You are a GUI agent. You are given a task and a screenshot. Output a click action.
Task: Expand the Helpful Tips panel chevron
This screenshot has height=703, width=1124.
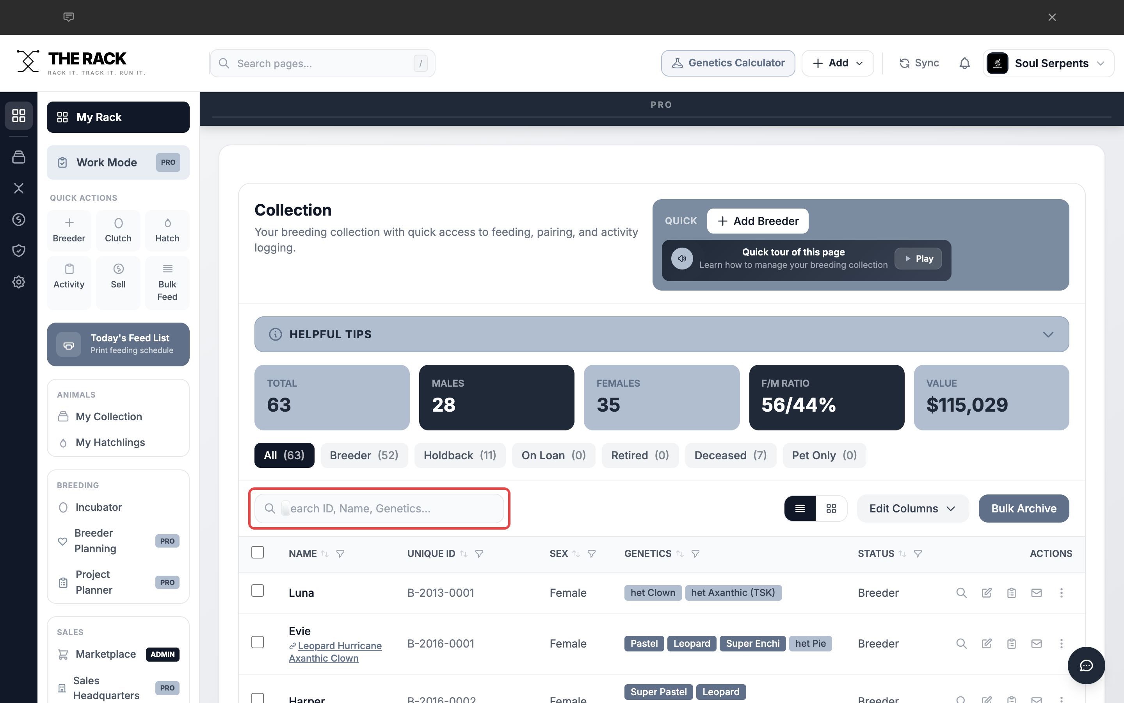[x=1048, y=334]
